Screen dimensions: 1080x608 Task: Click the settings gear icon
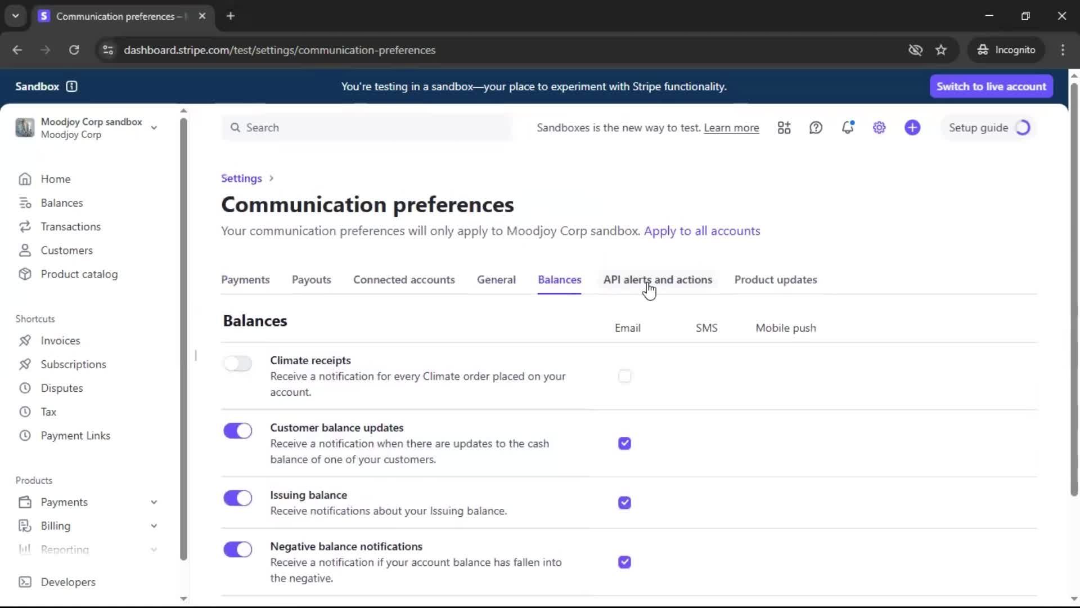coord(879,128)
